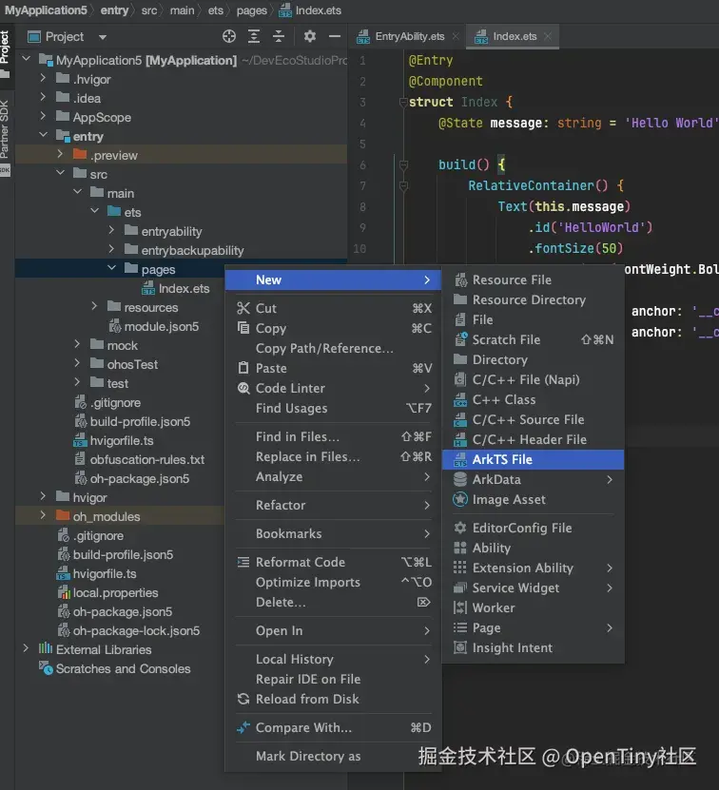This screenshot has height=790, width=719.
Task: Select the Index.ets editor tab
Action: pyautogui.click(x=514, y=36)
